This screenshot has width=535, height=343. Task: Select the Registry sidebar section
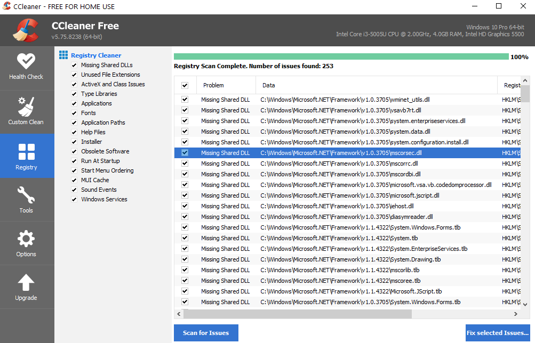click(26, 156)
